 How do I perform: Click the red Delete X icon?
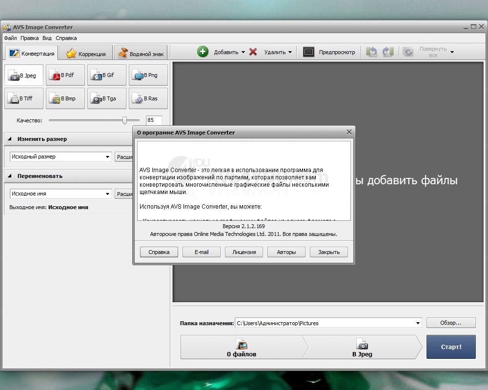tap(253, 52)
